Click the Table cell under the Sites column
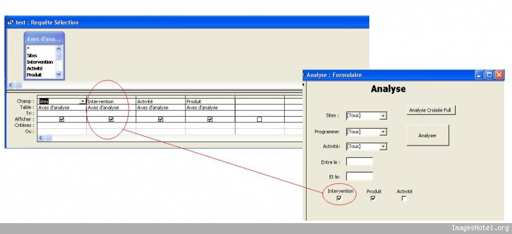This screenshot has width=512, height=234. pos(61,107)
